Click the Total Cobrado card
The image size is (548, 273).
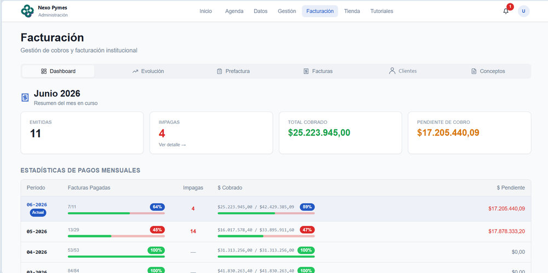[x=340, y=133]
